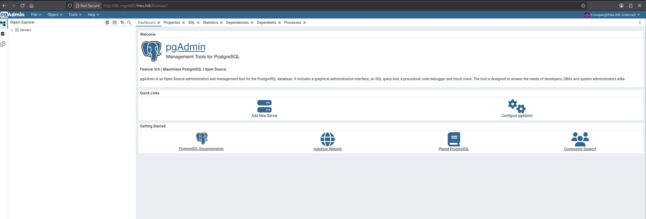Switch to the Dependencies tab
This screenshot has width=646, height=219.
pyautogui.click(x=237, y=23)
